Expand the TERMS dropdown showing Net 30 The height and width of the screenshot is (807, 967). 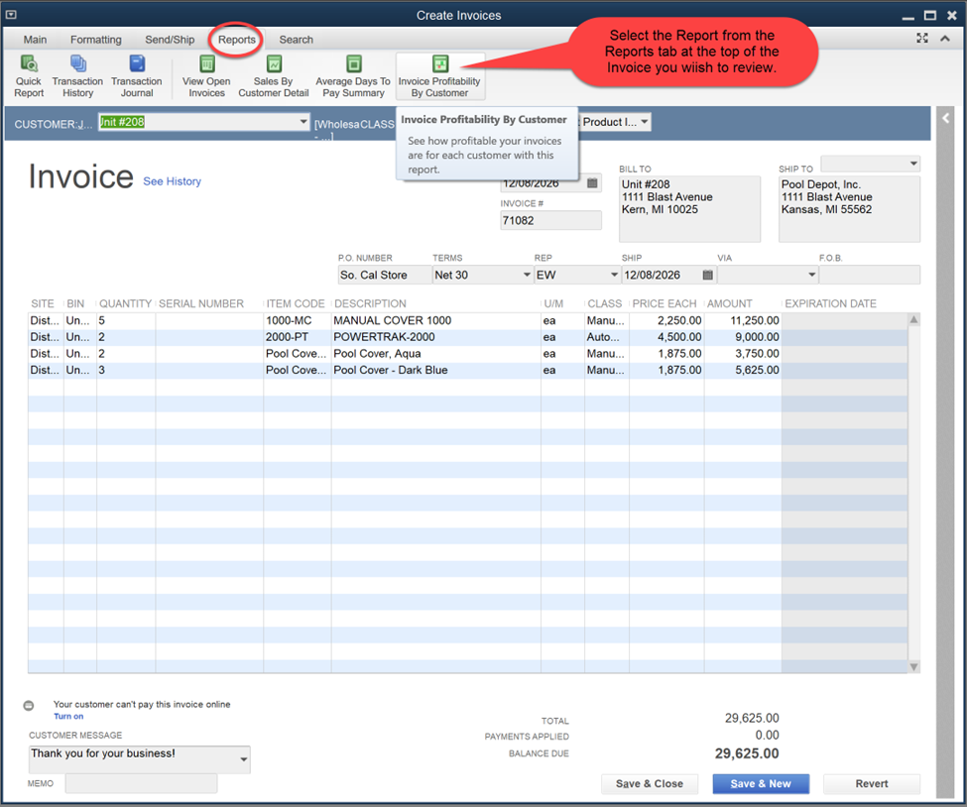(527, 275)
